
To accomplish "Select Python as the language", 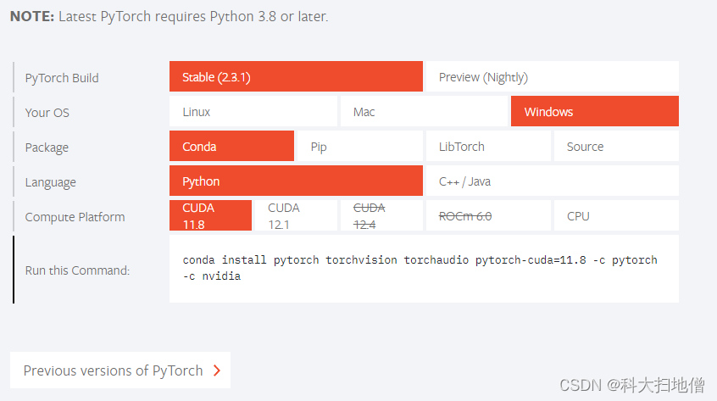I will (x=296, y=181).
